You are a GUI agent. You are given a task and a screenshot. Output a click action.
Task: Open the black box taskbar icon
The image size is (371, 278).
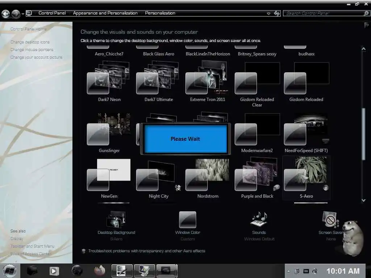(x=32, y=270)
